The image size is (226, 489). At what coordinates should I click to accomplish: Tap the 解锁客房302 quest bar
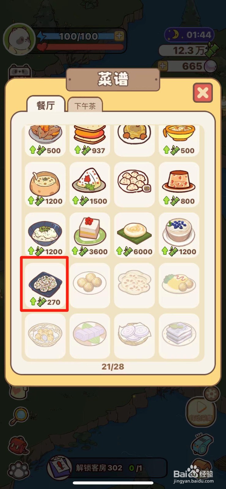coord(107,468)
